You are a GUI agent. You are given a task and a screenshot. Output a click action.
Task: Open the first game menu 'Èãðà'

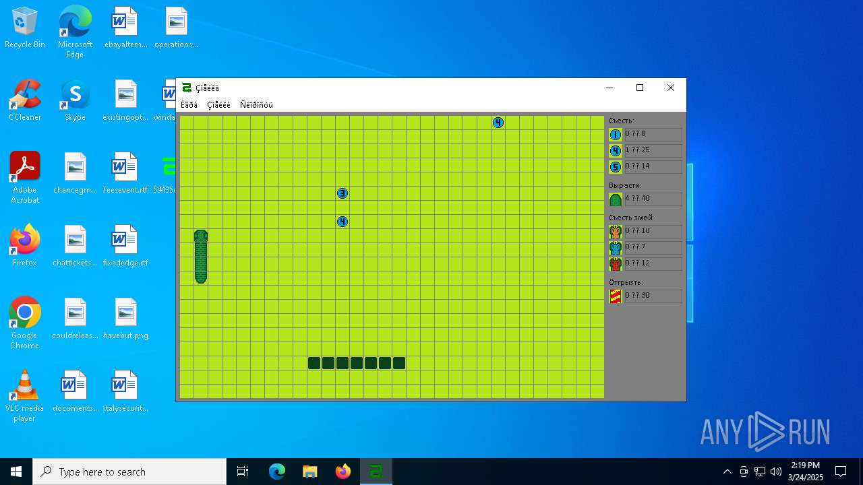(x=189, y=104)
